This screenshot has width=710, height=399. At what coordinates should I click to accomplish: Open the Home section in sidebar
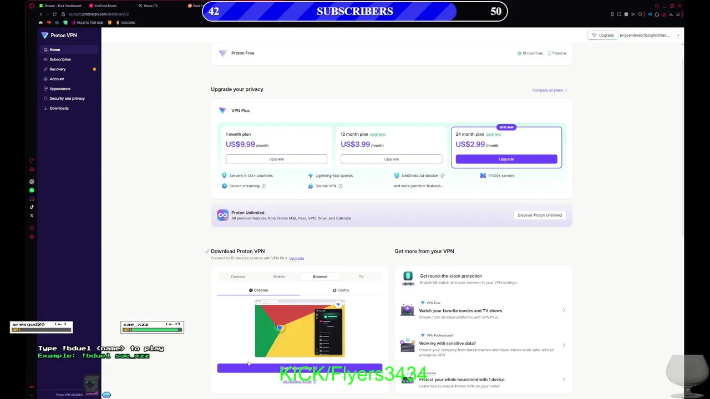click(x=69, y=50)
